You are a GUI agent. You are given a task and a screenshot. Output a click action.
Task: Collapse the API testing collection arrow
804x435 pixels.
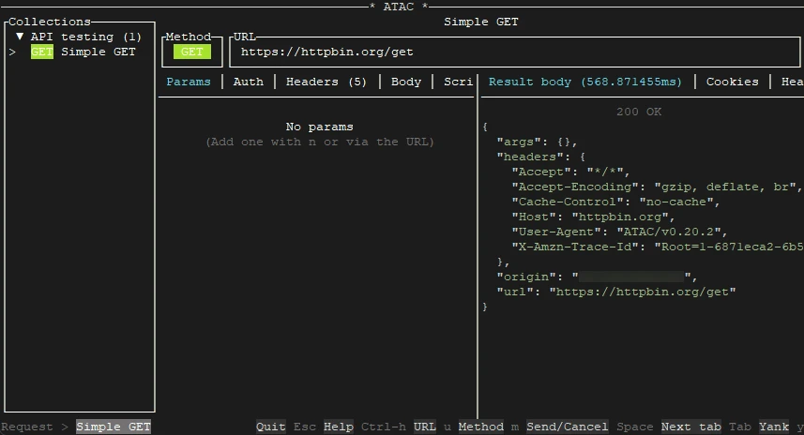pos(20,37)
